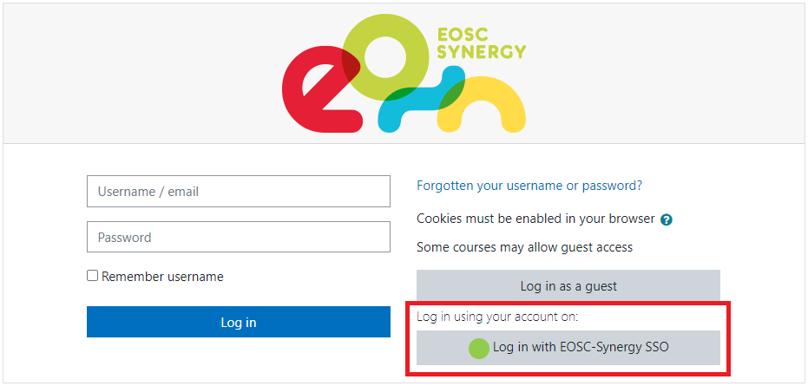
Task: Click the green circle SSO provider icon
Action: click(479, 349)
